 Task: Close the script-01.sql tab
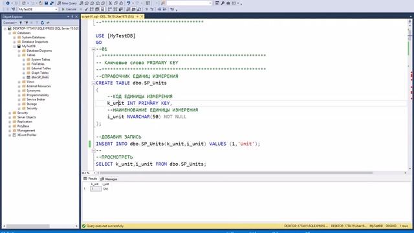point(142,17)
